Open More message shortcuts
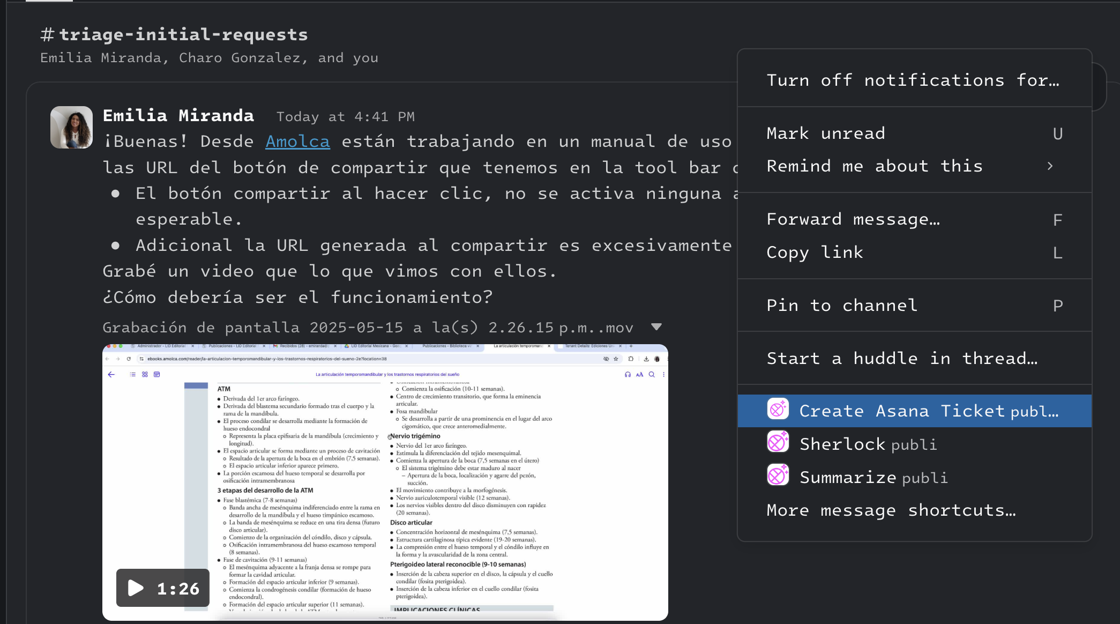 [x=891, y=510]
